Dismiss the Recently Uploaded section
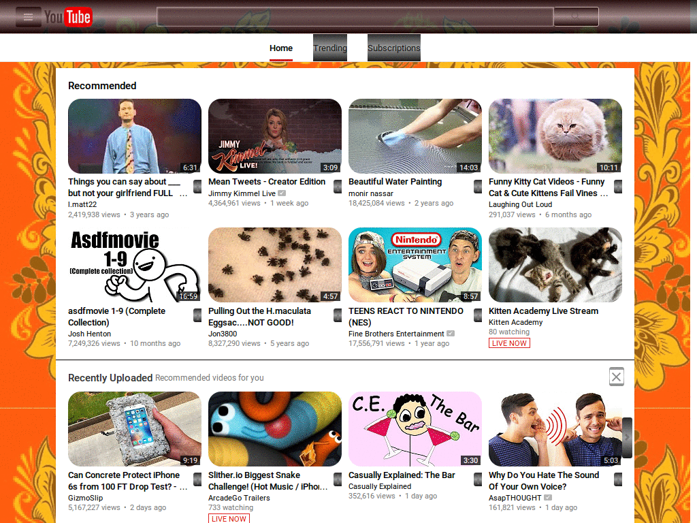Image resolution: width=697 pixels, height=523 pixels. pos(617,377)
